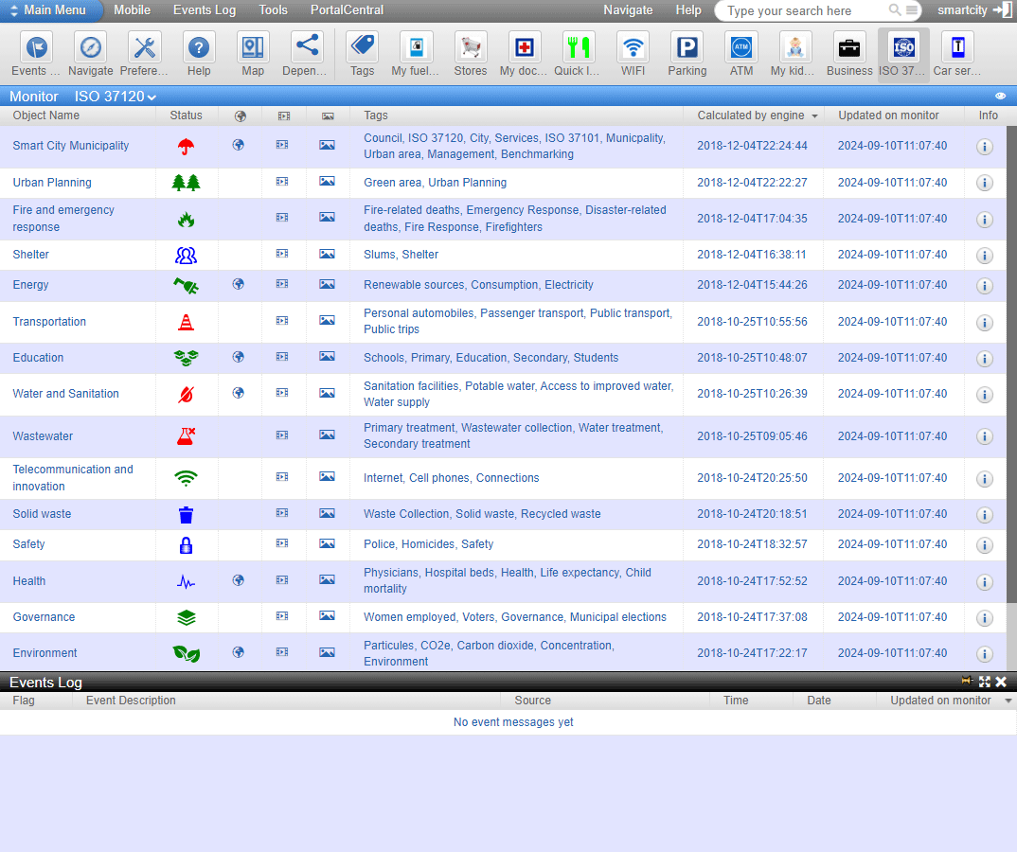Open the Main Menu dropdown

click(x=52, y=10)
